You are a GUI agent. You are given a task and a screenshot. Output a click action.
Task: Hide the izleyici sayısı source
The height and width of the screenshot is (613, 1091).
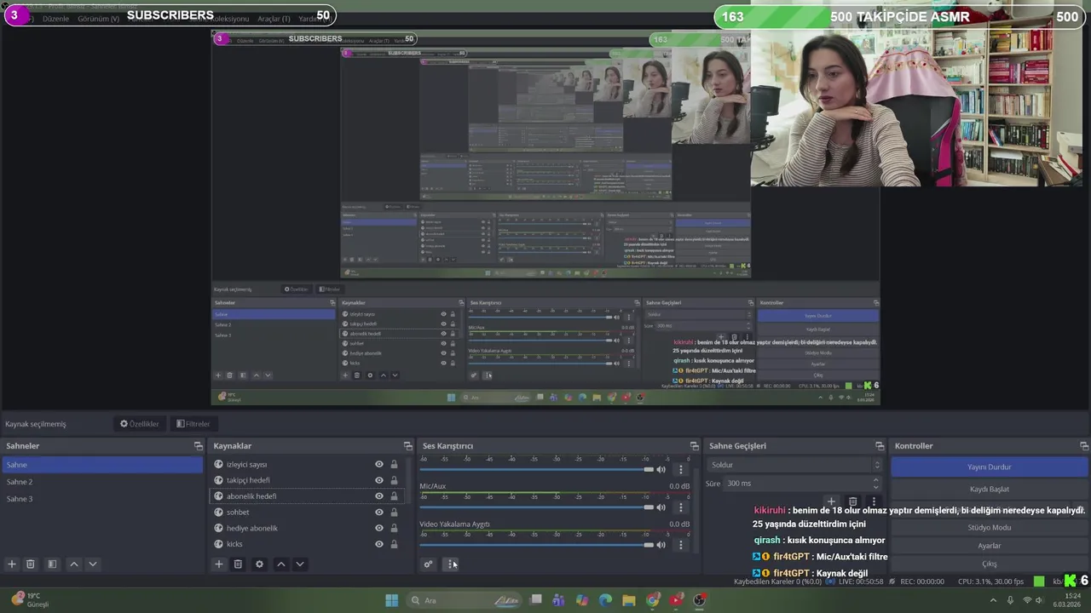pos(379,464)
